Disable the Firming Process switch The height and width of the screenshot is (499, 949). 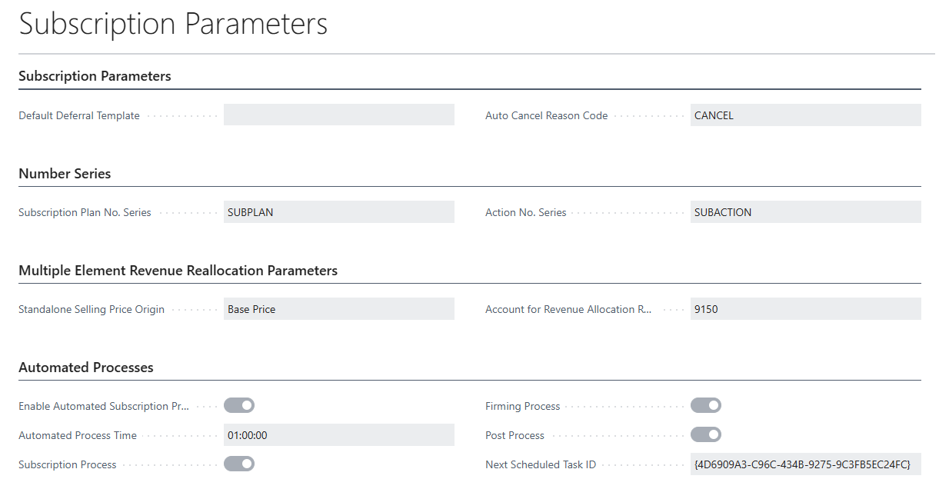pos(705,405)
